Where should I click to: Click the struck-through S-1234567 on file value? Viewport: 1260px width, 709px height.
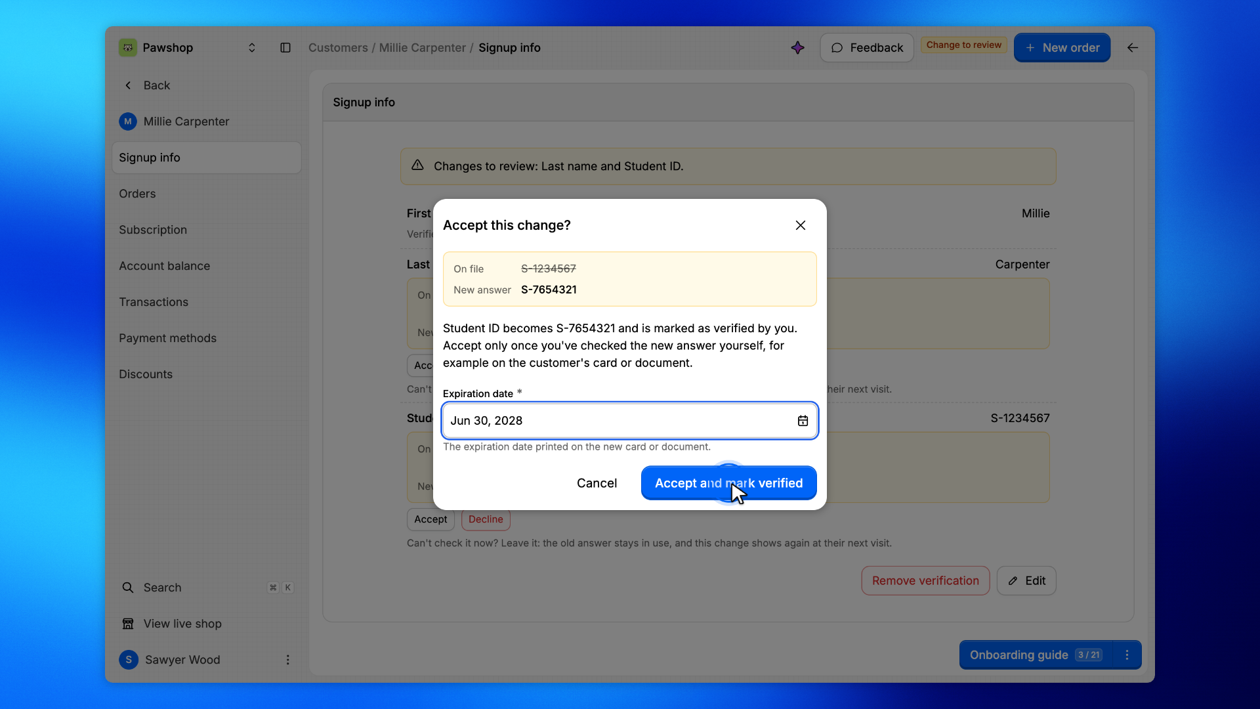549,269
